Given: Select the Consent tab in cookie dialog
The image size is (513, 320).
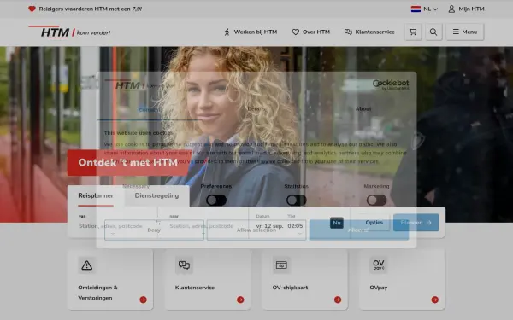Looking at the screenshot, I should click(x=150, y=110).
